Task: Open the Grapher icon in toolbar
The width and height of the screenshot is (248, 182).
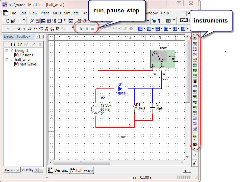Action: [71, 21]
